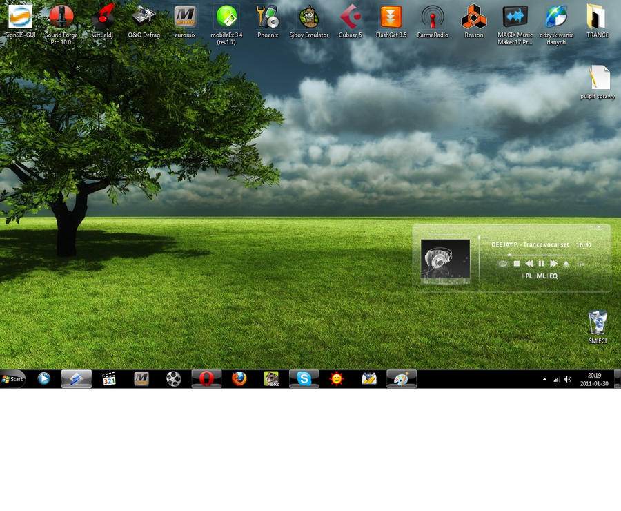621x511 pixels.
Task: Launch Firefox from the taskbar
Action: (x=239, y=379)
